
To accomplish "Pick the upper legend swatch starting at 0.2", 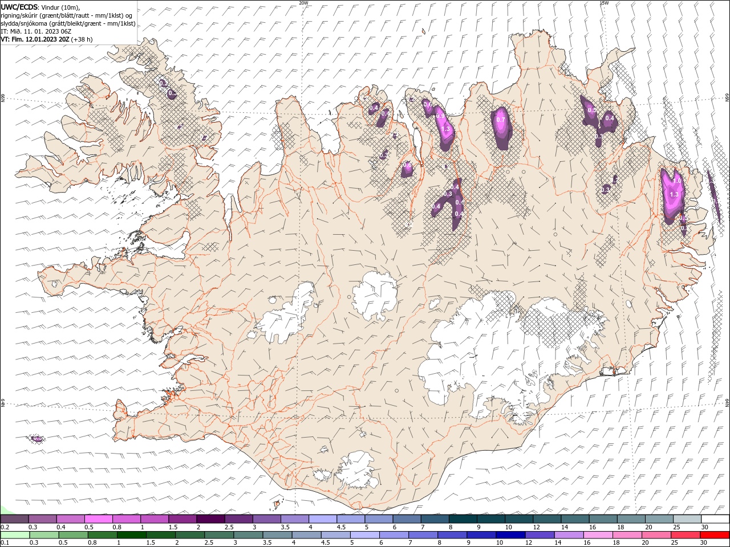I will coord(14,519).
